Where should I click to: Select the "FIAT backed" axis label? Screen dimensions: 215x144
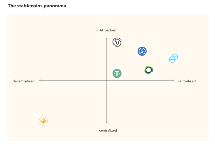(x=106, y=30)
